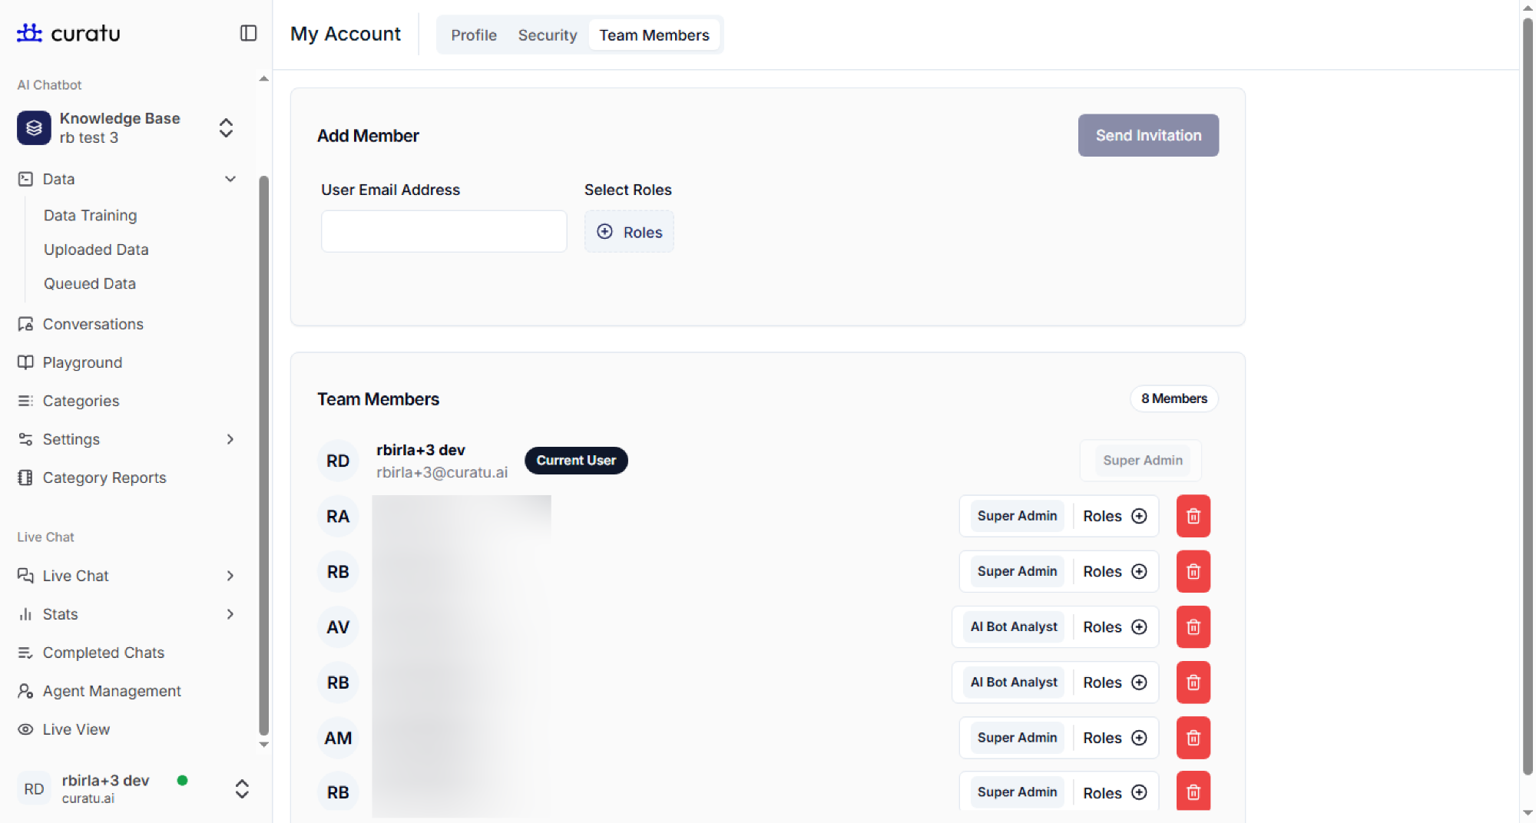Switch to the Security tab
The height and width of the screenshot is (823, 1536).
click(x=547, y=35)
